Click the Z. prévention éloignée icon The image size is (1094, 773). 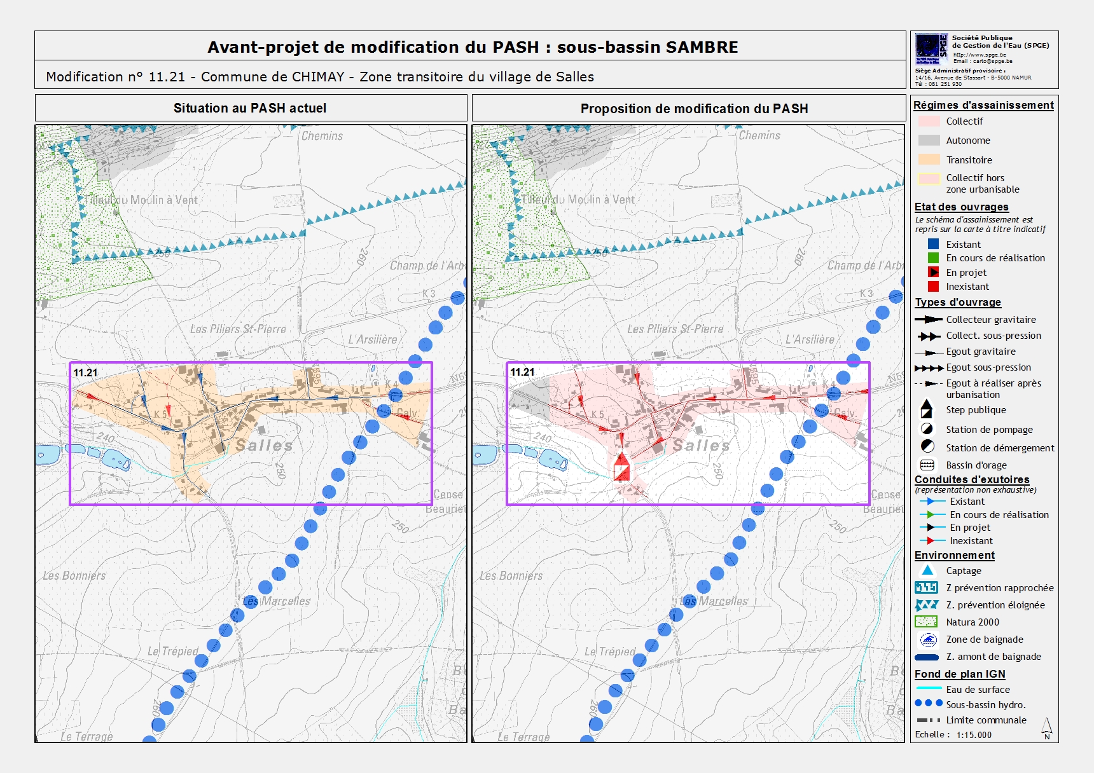click(927, 605)
